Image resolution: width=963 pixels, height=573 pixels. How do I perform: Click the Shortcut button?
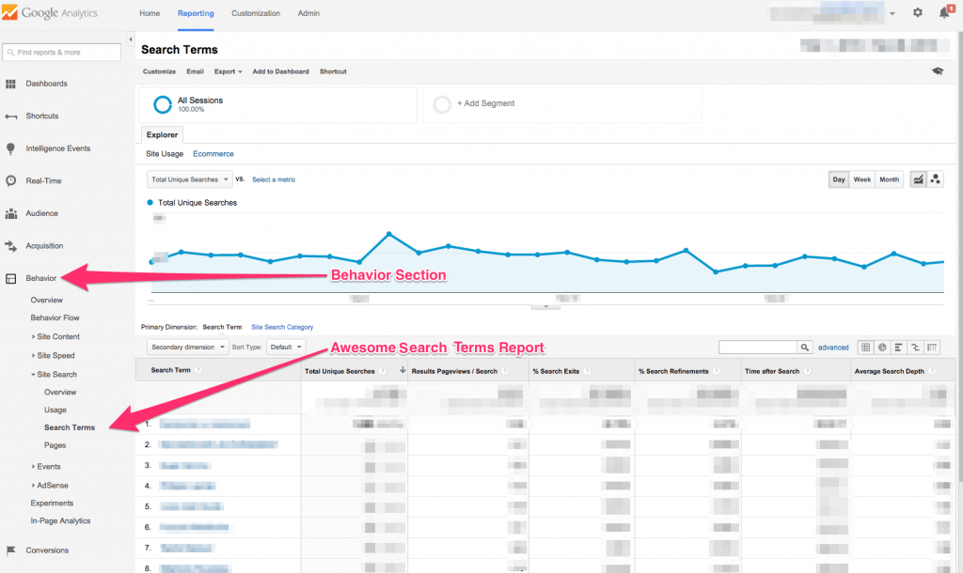coord(333,71)
